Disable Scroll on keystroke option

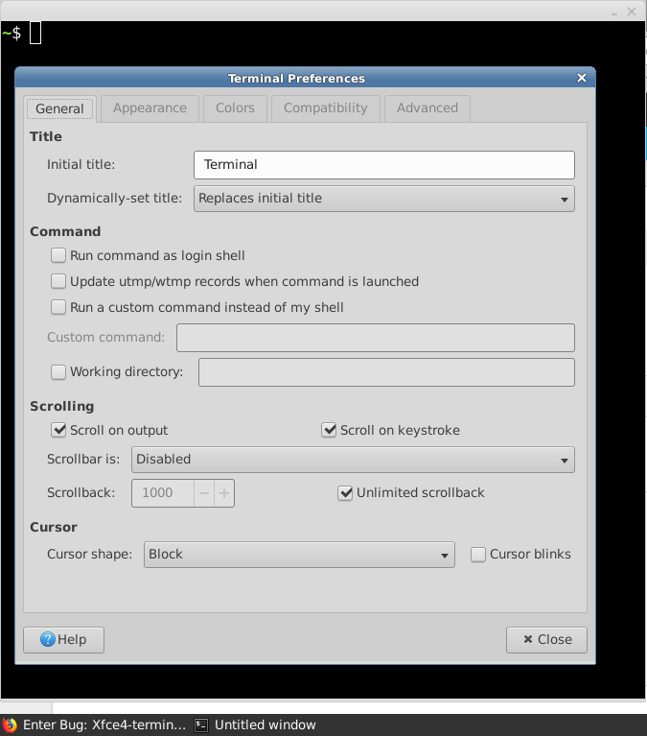click(x=329, y=430)
